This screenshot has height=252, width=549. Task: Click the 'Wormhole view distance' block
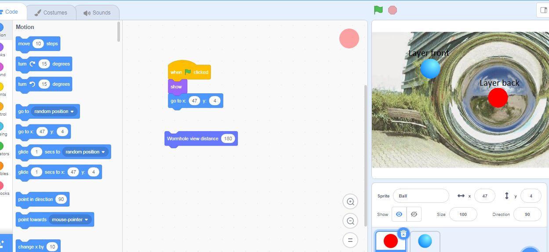pyautogui.click(x=193, y=139)
